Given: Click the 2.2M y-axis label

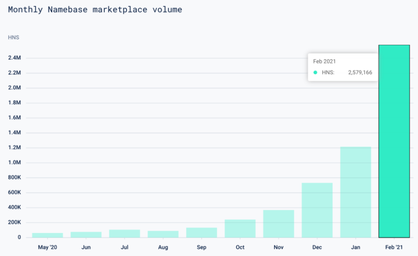Looking at the screenshot, I should click(14, 73).
